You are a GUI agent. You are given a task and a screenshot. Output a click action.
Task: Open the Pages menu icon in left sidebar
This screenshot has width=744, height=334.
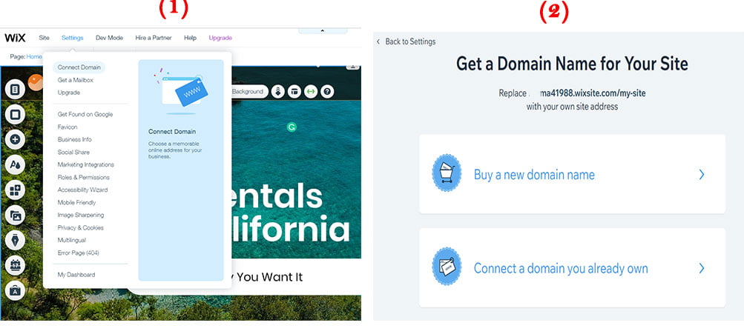tap(15, 89)
